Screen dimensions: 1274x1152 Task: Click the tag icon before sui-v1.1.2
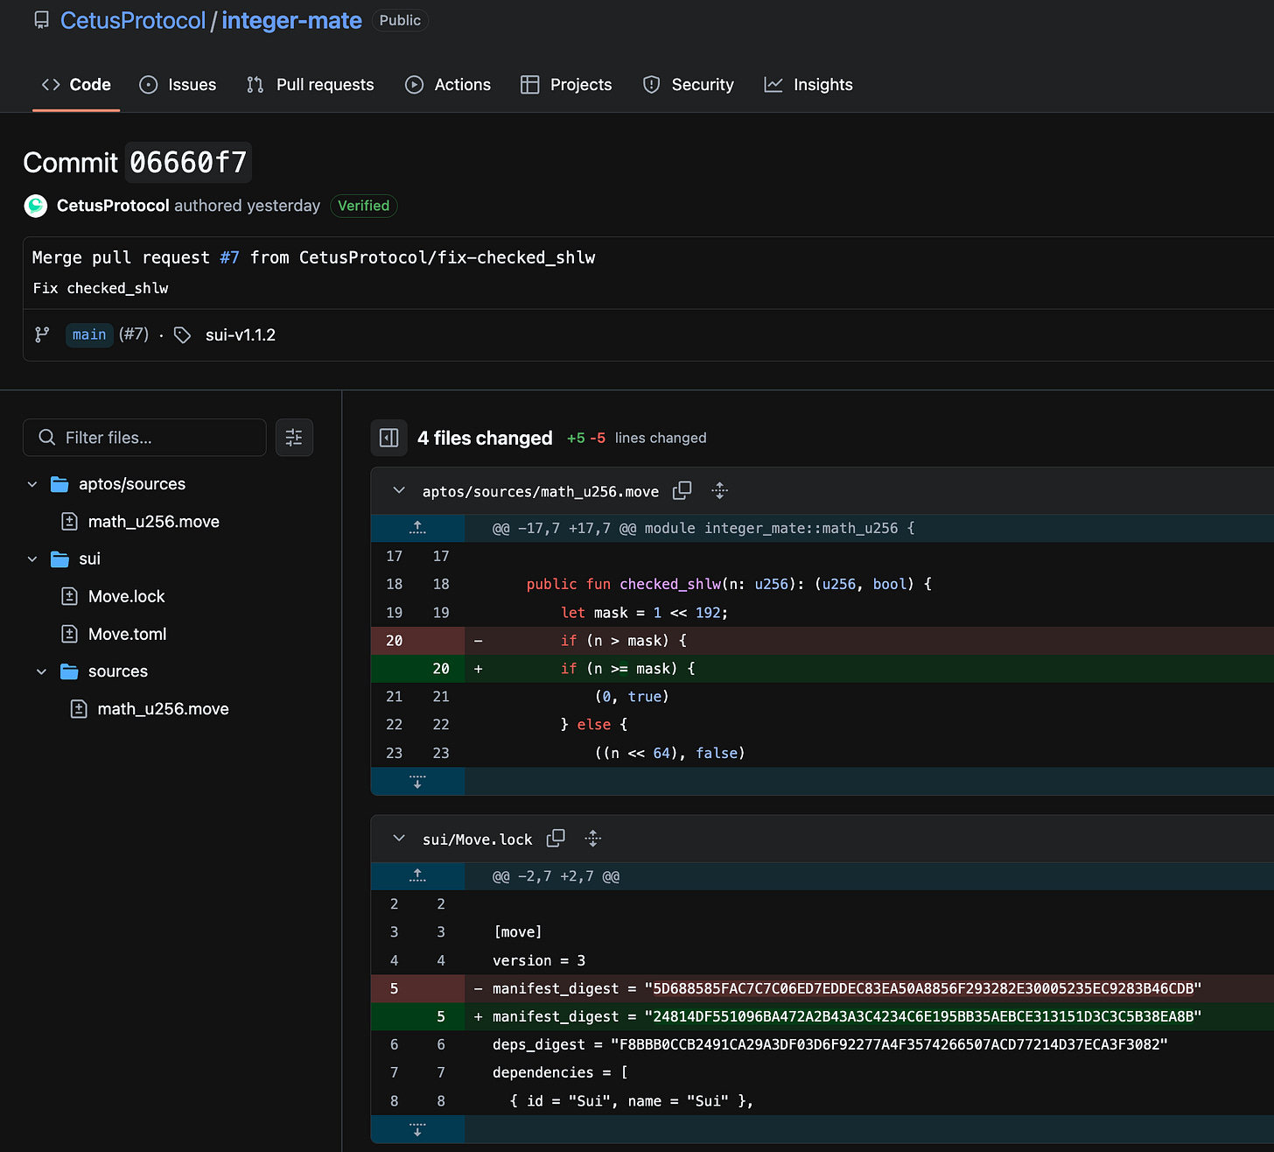[182, 335]
